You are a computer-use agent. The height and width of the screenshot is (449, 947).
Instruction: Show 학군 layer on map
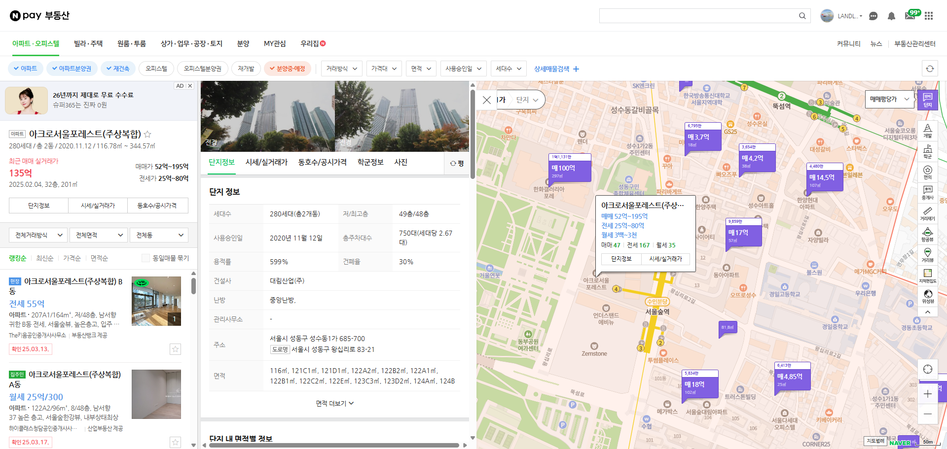[x=928, y=151]
